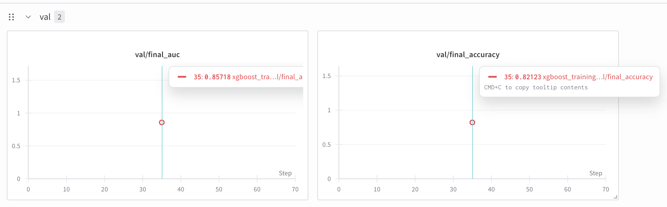Viewport: 667px width, 207px height.
Task: Click the val/final_accuracy chart title
Action: [468, 55]
